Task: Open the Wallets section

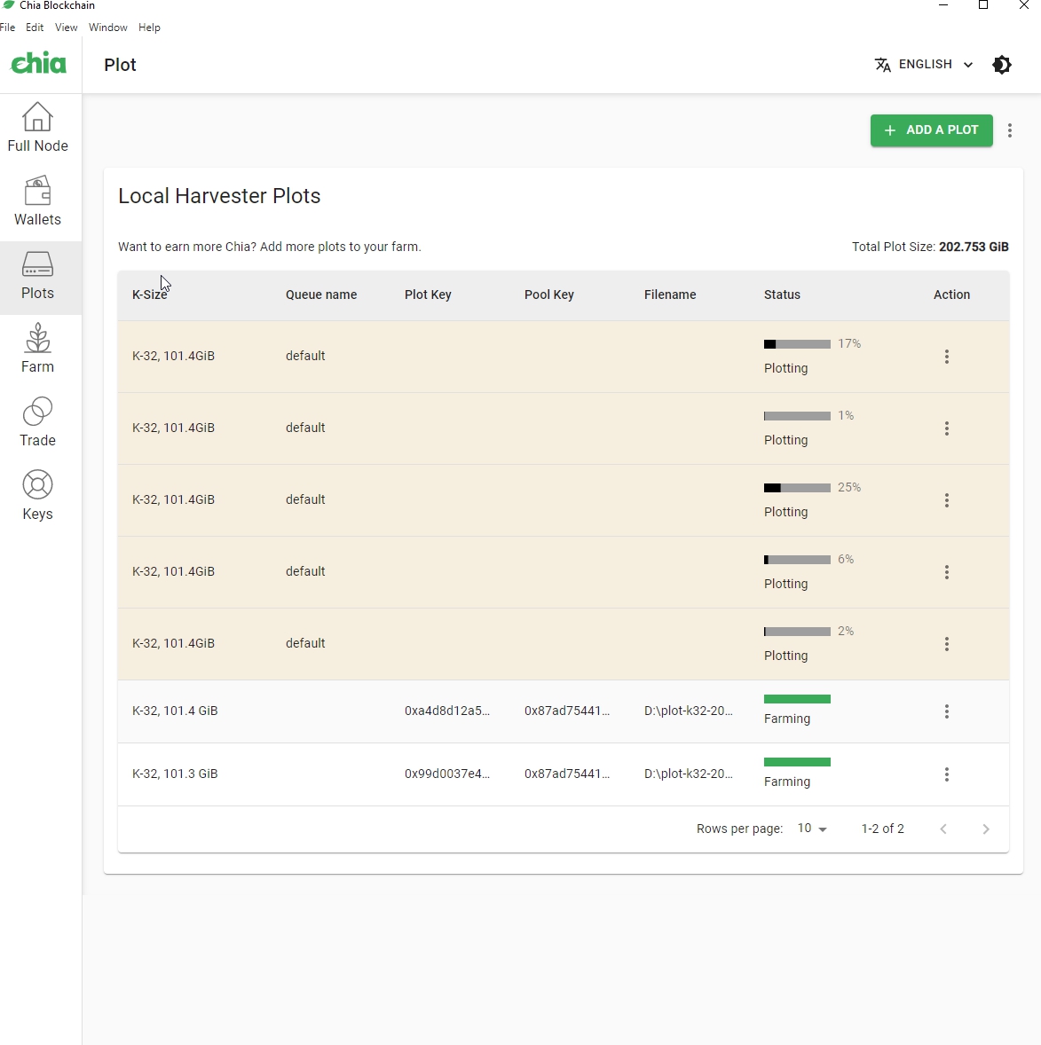Action: tap(38, 201)
